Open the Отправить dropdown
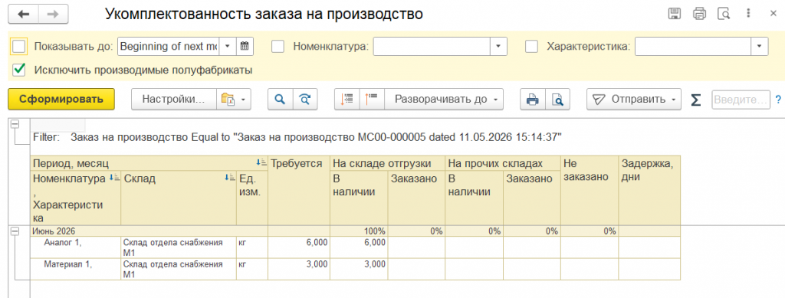The height and width of the screenshot is (298, 785). pyautogui.click(x=634, y=99)
